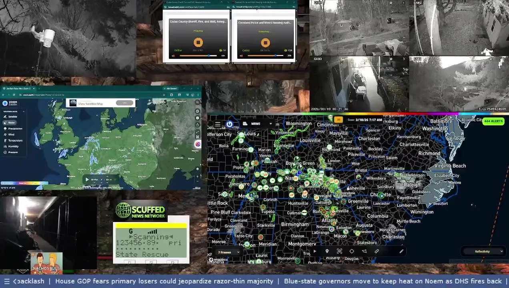Zoom in on the Zoom Earth map
The height and width of the screenshot is (288, 509).
click(x=197, y=176)
